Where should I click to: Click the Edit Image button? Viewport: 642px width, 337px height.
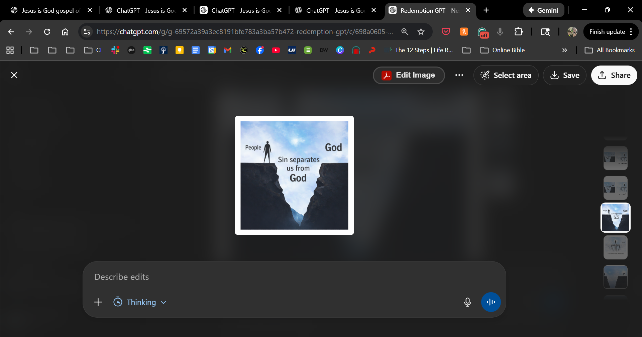409,75
